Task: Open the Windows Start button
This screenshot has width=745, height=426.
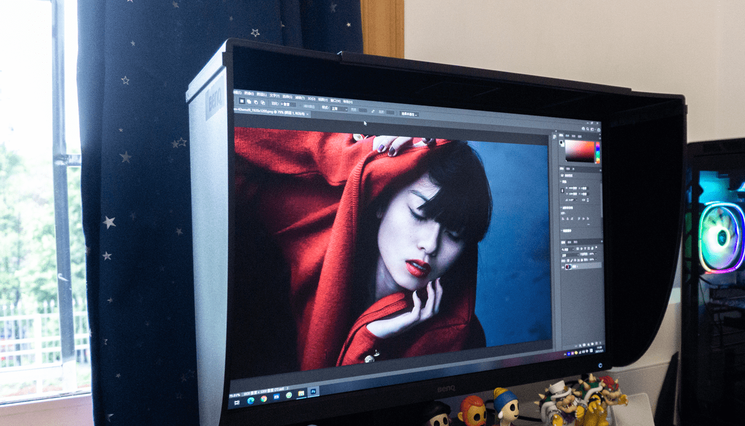Action: [x=237, y=402]
